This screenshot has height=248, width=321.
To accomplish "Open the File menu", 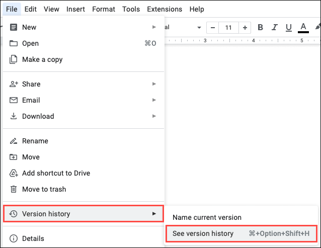I will click(12, 9).
